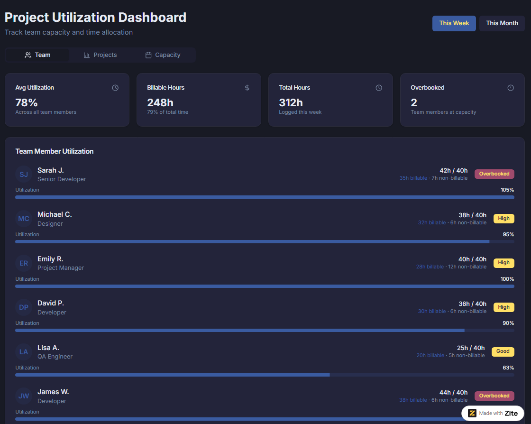Click the Overbooked count of 2

[414, 102]
